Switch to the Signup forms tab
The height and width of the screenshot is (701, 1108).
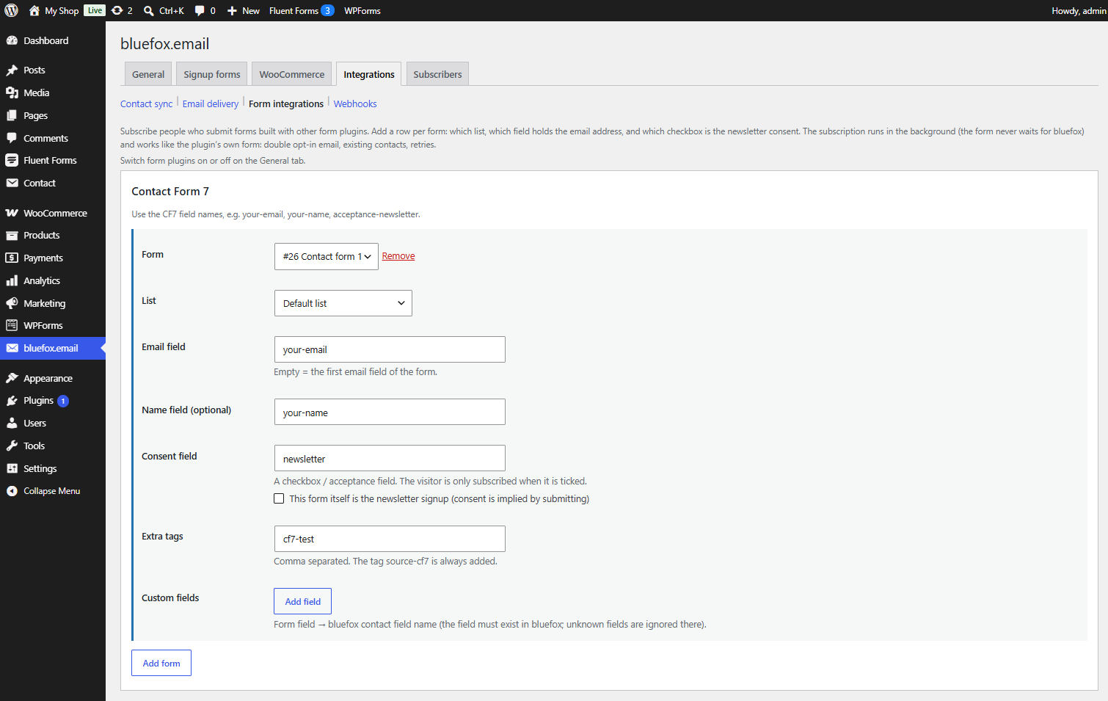point(212,74)
